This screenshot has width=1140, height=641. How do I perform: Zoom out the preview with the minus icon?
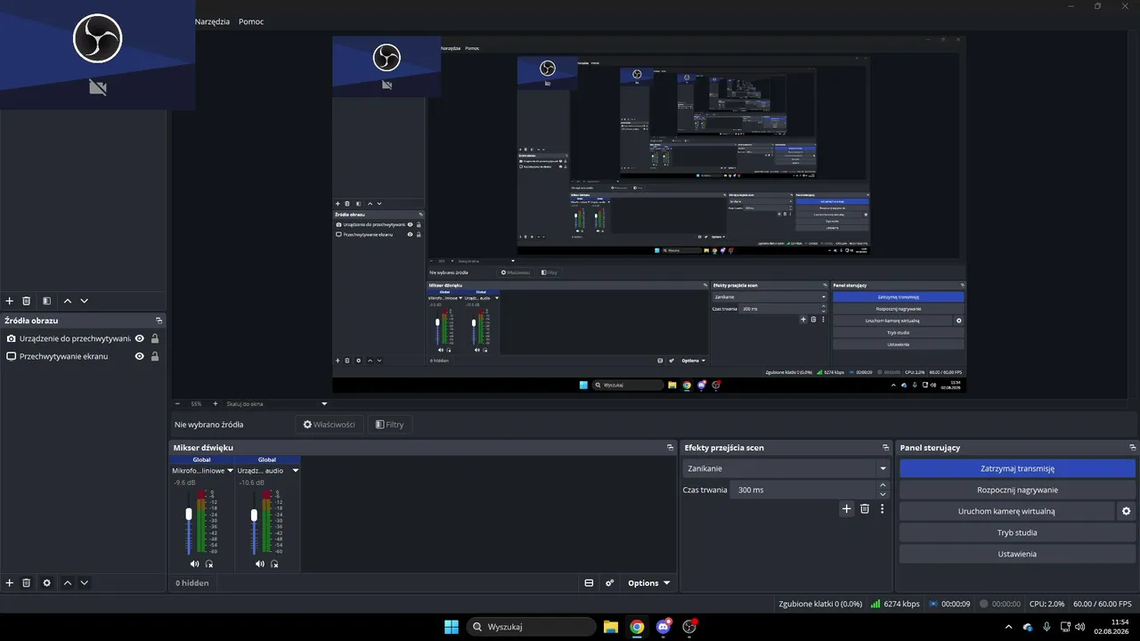click(x=177, y=403)
